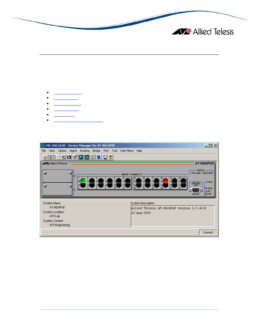Click the open folder toolbar icon

[x=46, y=157]
